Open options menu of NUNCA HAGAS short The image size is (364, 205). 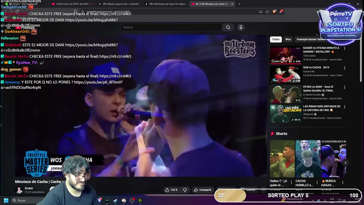click(x=343, y=183)
